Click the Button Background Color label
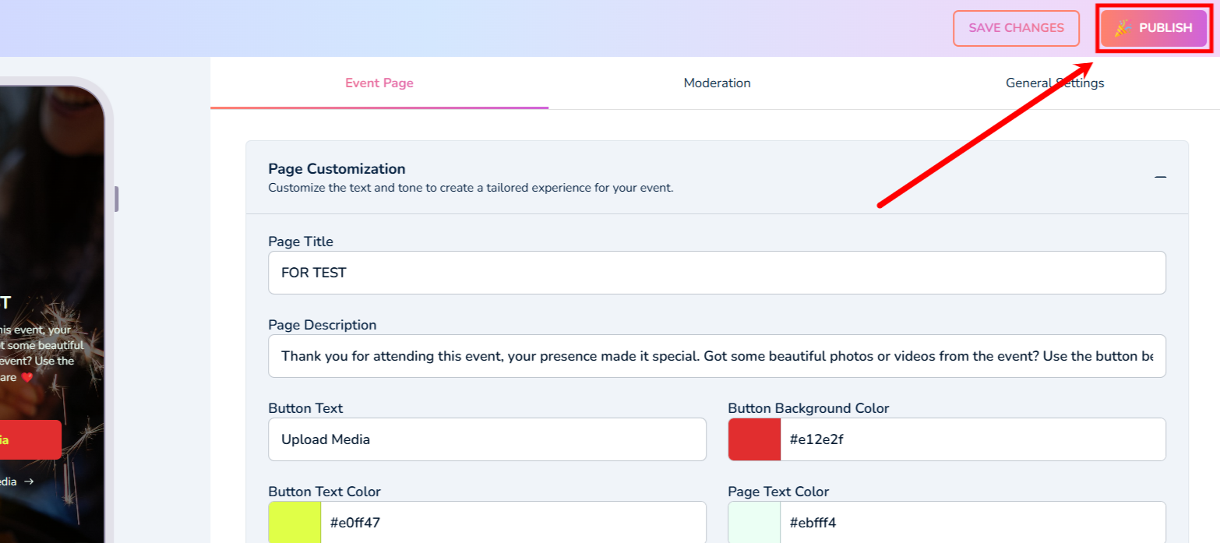Viewport: 1220px width, 543px height. point(809,408)
